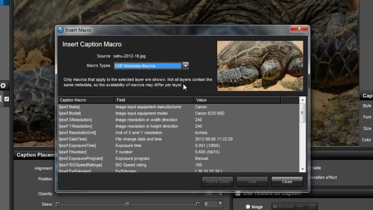
Task: Click the 'Caption Placement' panel heading
Action: tap(36, 155)
